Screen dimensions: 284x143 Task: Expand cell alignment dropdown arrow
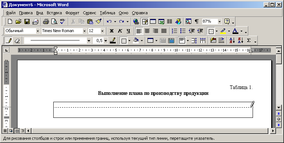coord(188,40)
